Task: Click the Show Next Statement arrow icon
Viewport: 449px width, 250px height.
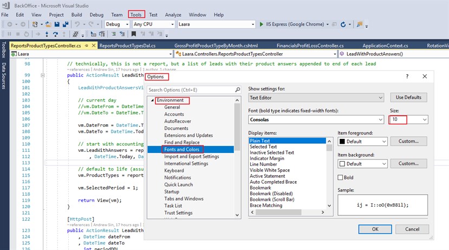Action: [38, 34]
